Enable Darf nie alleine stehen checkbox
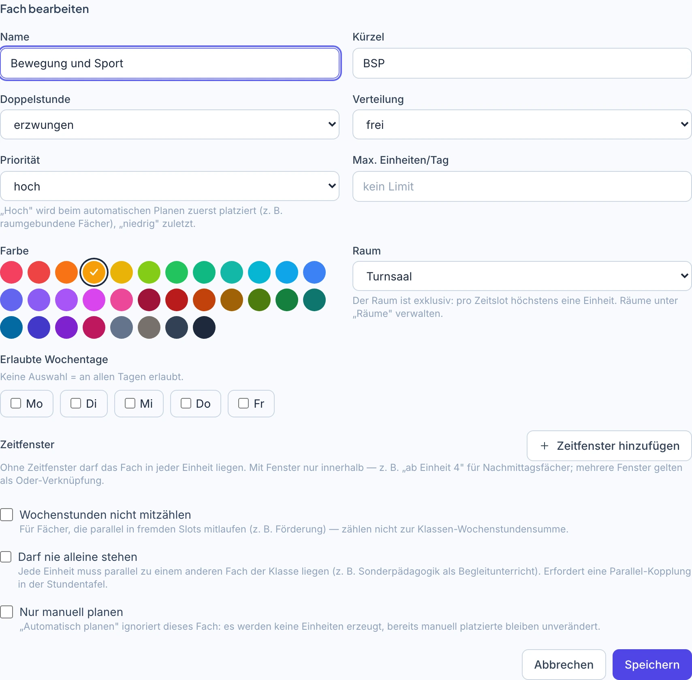692x680 pixels. 6,557
